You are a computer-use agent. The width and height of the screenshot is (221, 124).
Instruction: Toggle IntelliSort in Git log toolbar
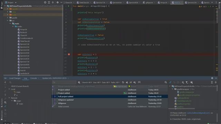(131, 82)
